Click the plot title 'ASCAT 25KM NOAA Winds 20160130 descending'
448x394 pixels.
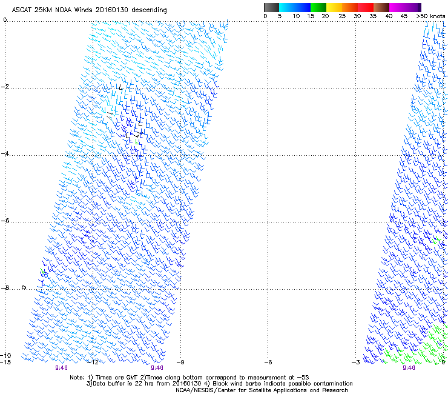[x=89, y=10]
